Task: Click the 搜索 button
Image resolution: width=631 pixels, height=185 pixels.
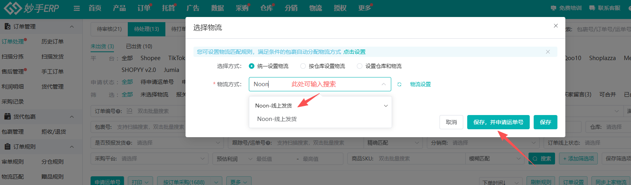Action: coord(542,159)
